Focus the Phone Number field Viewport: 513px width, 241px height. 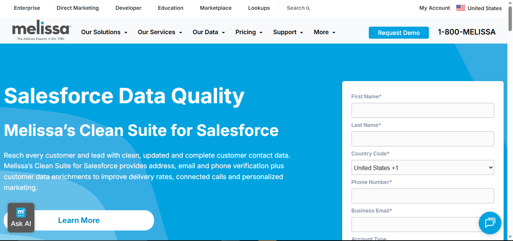(x=422, y=196)
